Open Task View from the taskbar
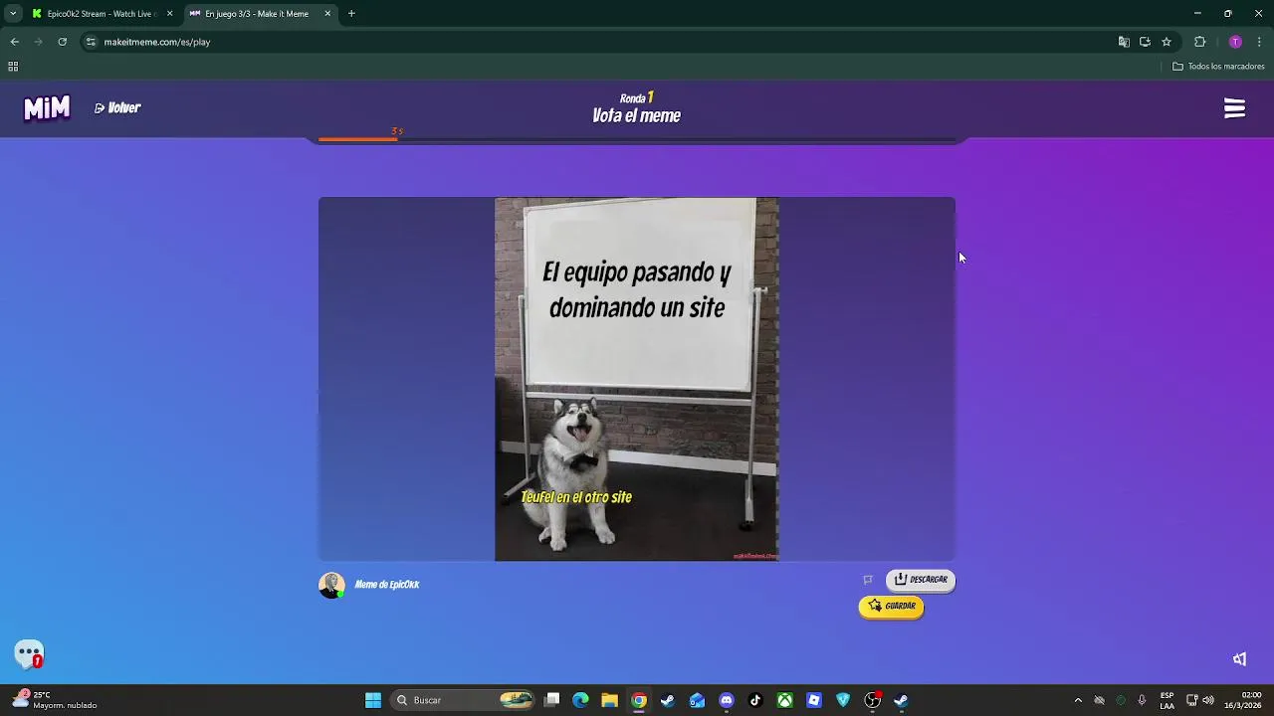The width and height of the screenshot is (1274, 716). click(552, 700)
